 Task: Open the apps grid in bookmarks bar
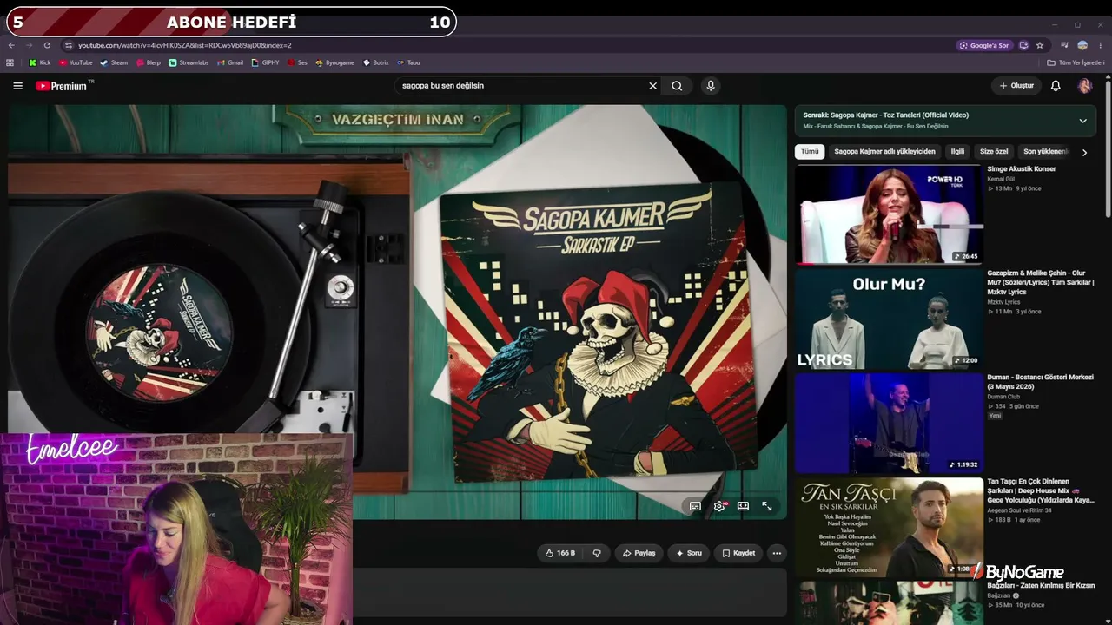coord(10,62)
